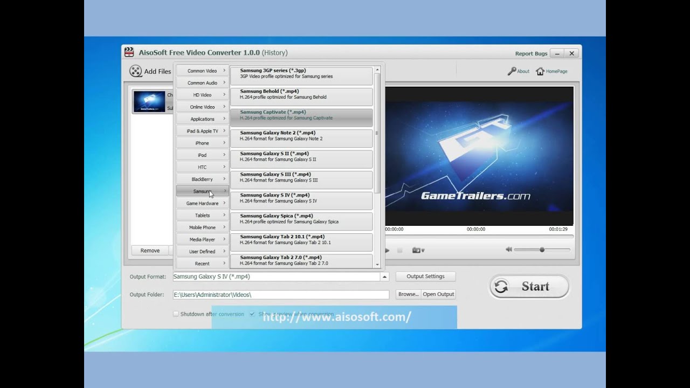Expand the Common Video category
Viewport: 690px width, 388px height.
pos(203,71)
